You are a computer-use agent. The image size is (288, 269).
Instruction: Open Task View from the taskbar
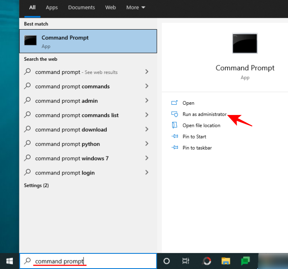point(186,261)
